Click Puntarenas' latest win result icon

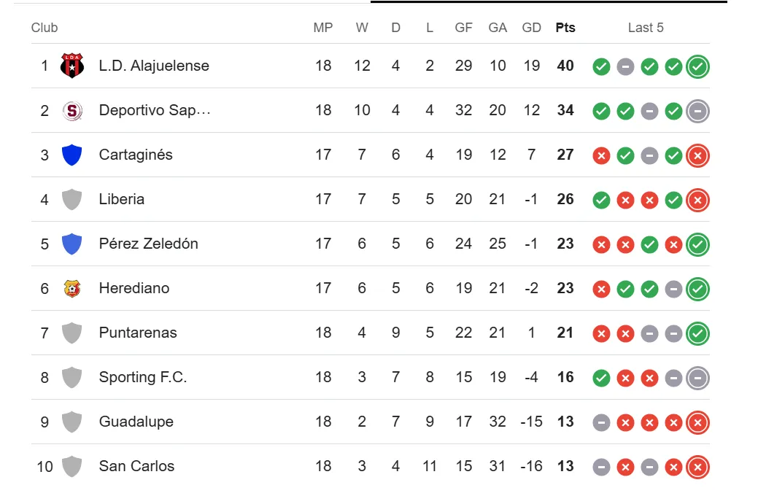(697, 333)
